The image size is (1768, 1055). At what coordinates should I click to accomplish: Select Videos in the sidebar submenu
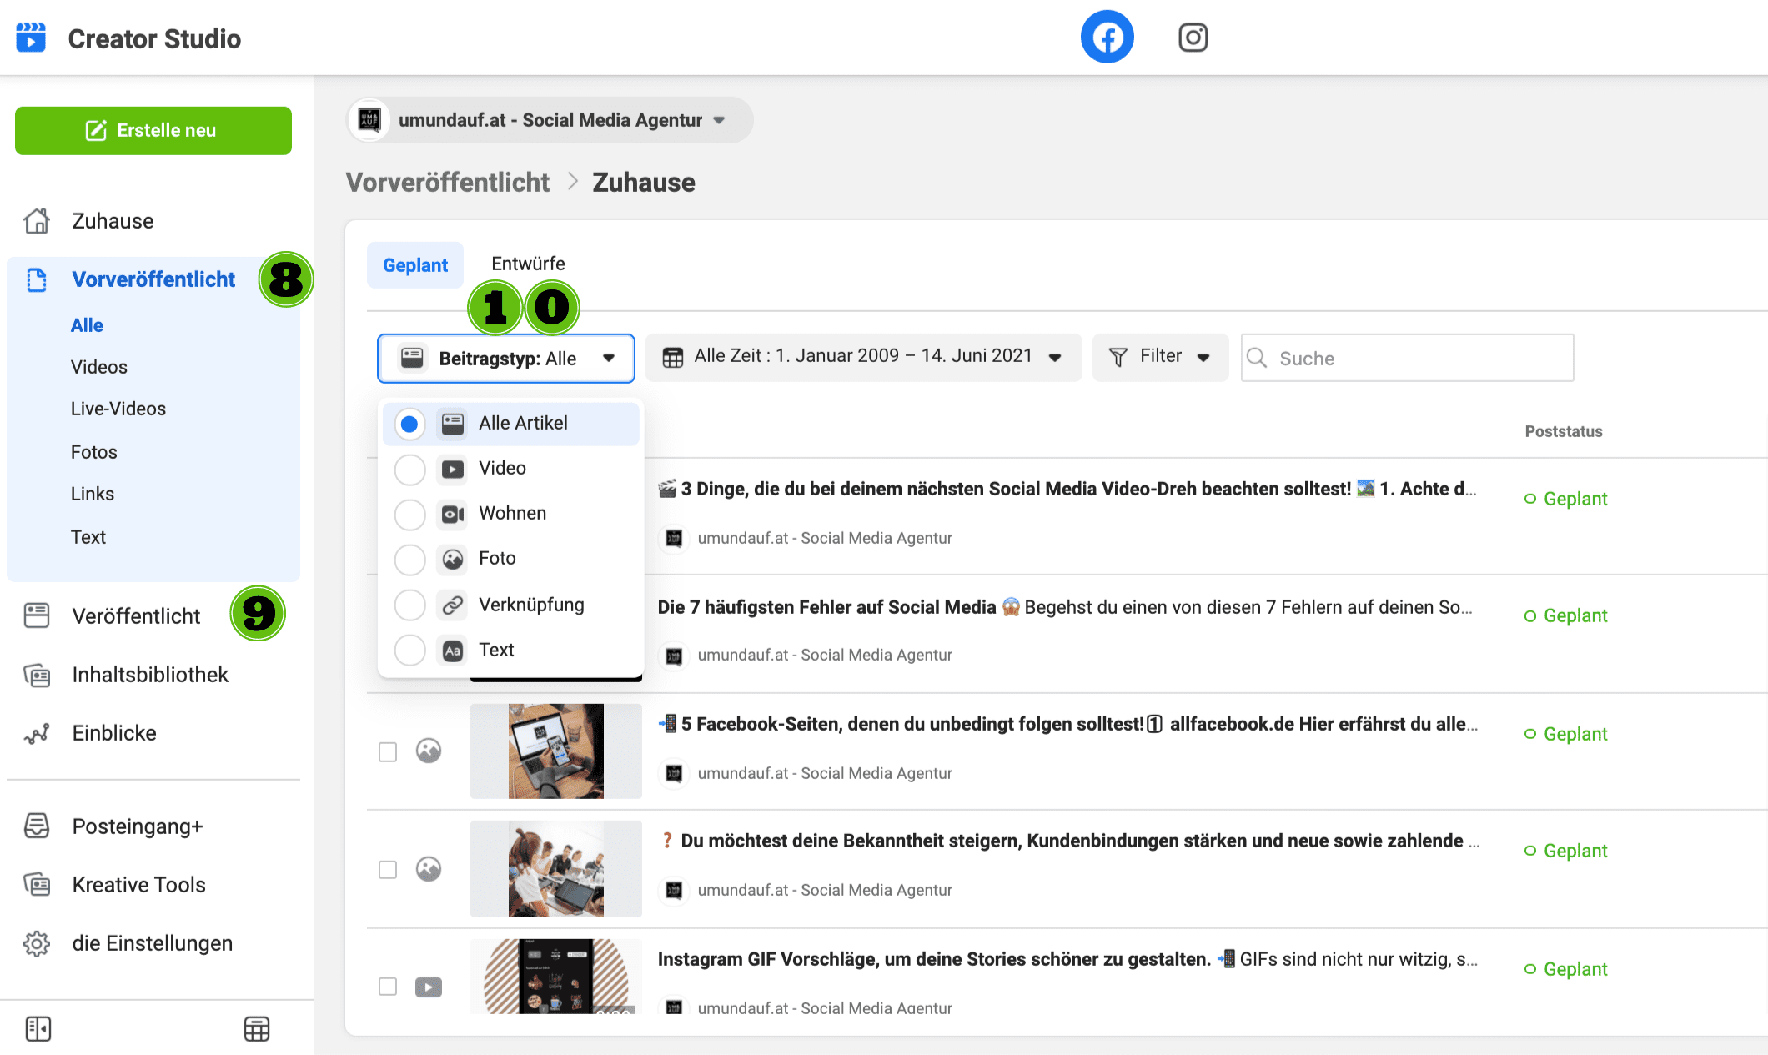(x=99, y=367)
